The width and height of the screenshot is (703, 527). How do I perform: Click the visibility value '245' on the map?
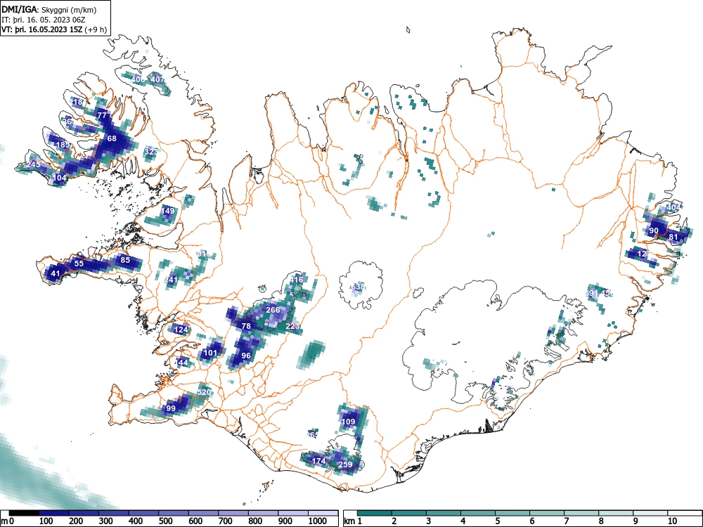click(34, 164)
